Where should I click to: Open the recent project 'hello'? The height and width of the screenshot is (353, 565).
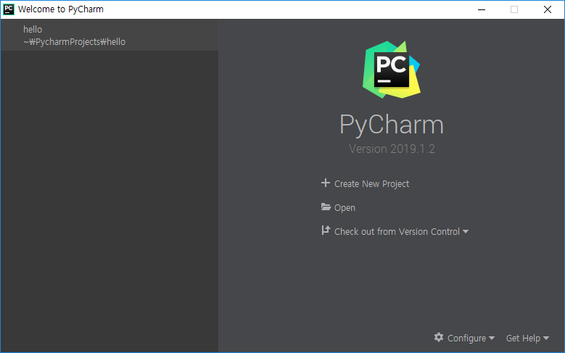point(110,36)
